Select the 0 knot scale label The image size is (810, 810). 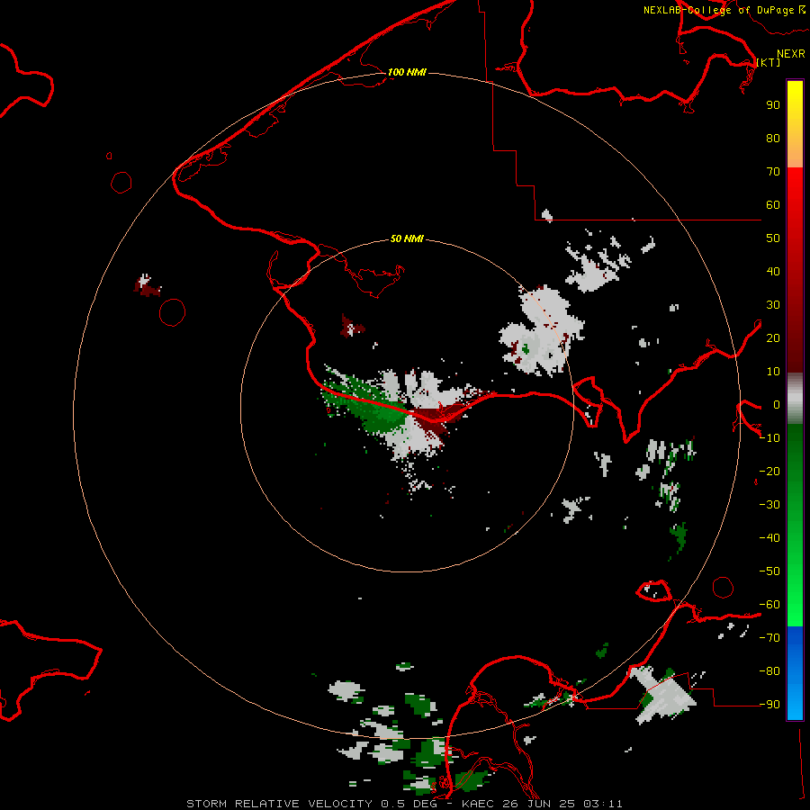point(777,404)
